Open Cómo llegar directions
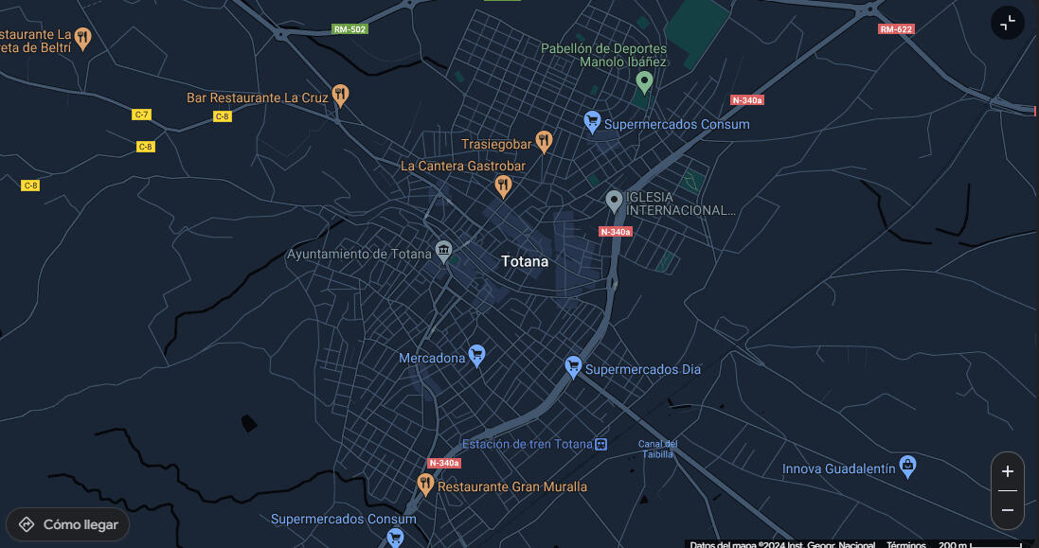This screenshot has width=1039, height=548. (67, 525)
